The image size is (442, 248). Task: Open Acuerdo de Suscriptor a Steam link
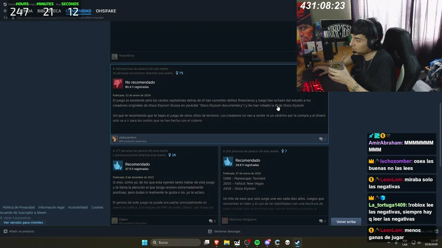pos(23,213)
